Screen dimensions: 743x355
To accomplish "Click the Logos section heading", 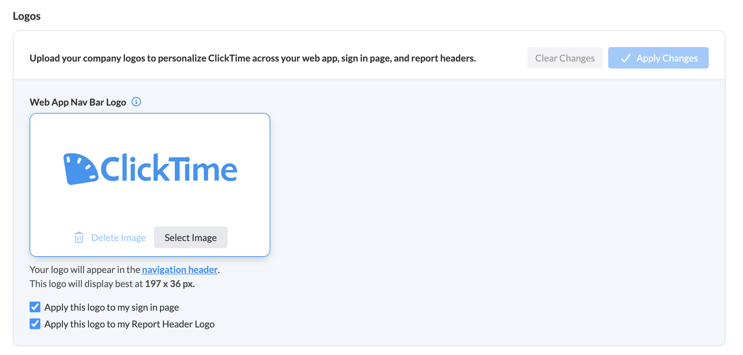I will [27, 16].
